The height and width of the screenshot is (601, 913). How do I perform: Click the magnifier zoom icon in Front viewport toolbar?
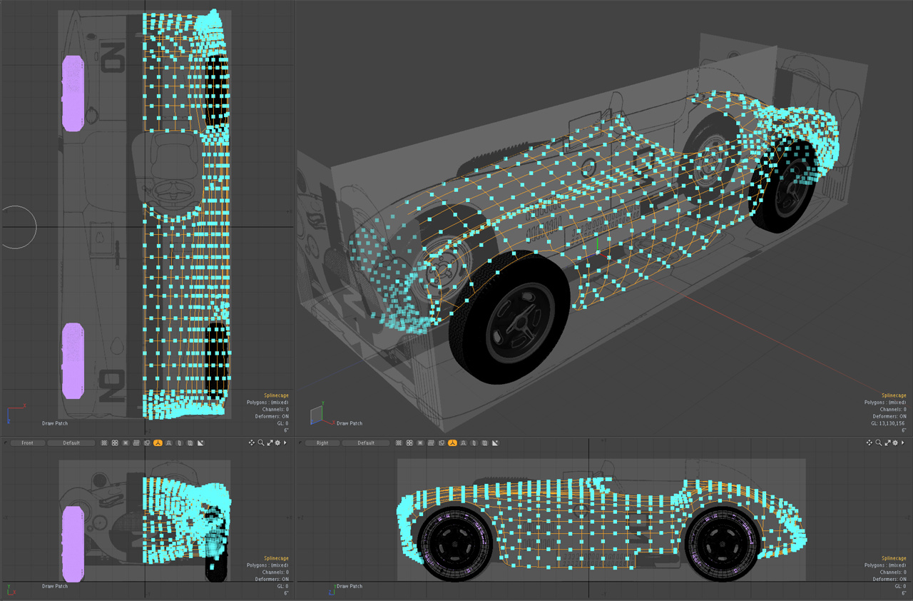[x=260, y=443]
